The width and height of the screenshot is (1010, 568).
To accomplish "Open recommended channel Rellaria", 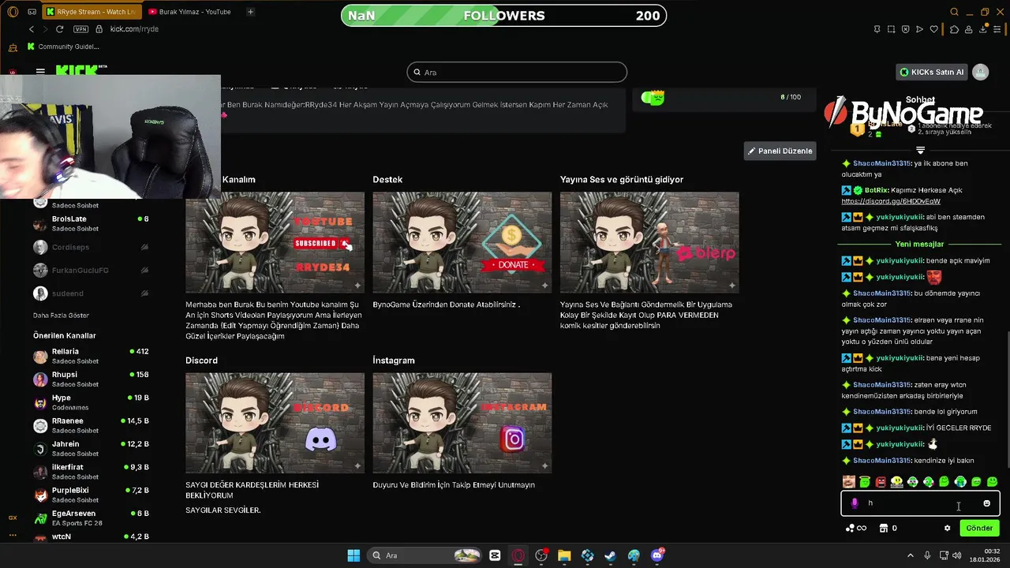I will (x=91, y=356).
